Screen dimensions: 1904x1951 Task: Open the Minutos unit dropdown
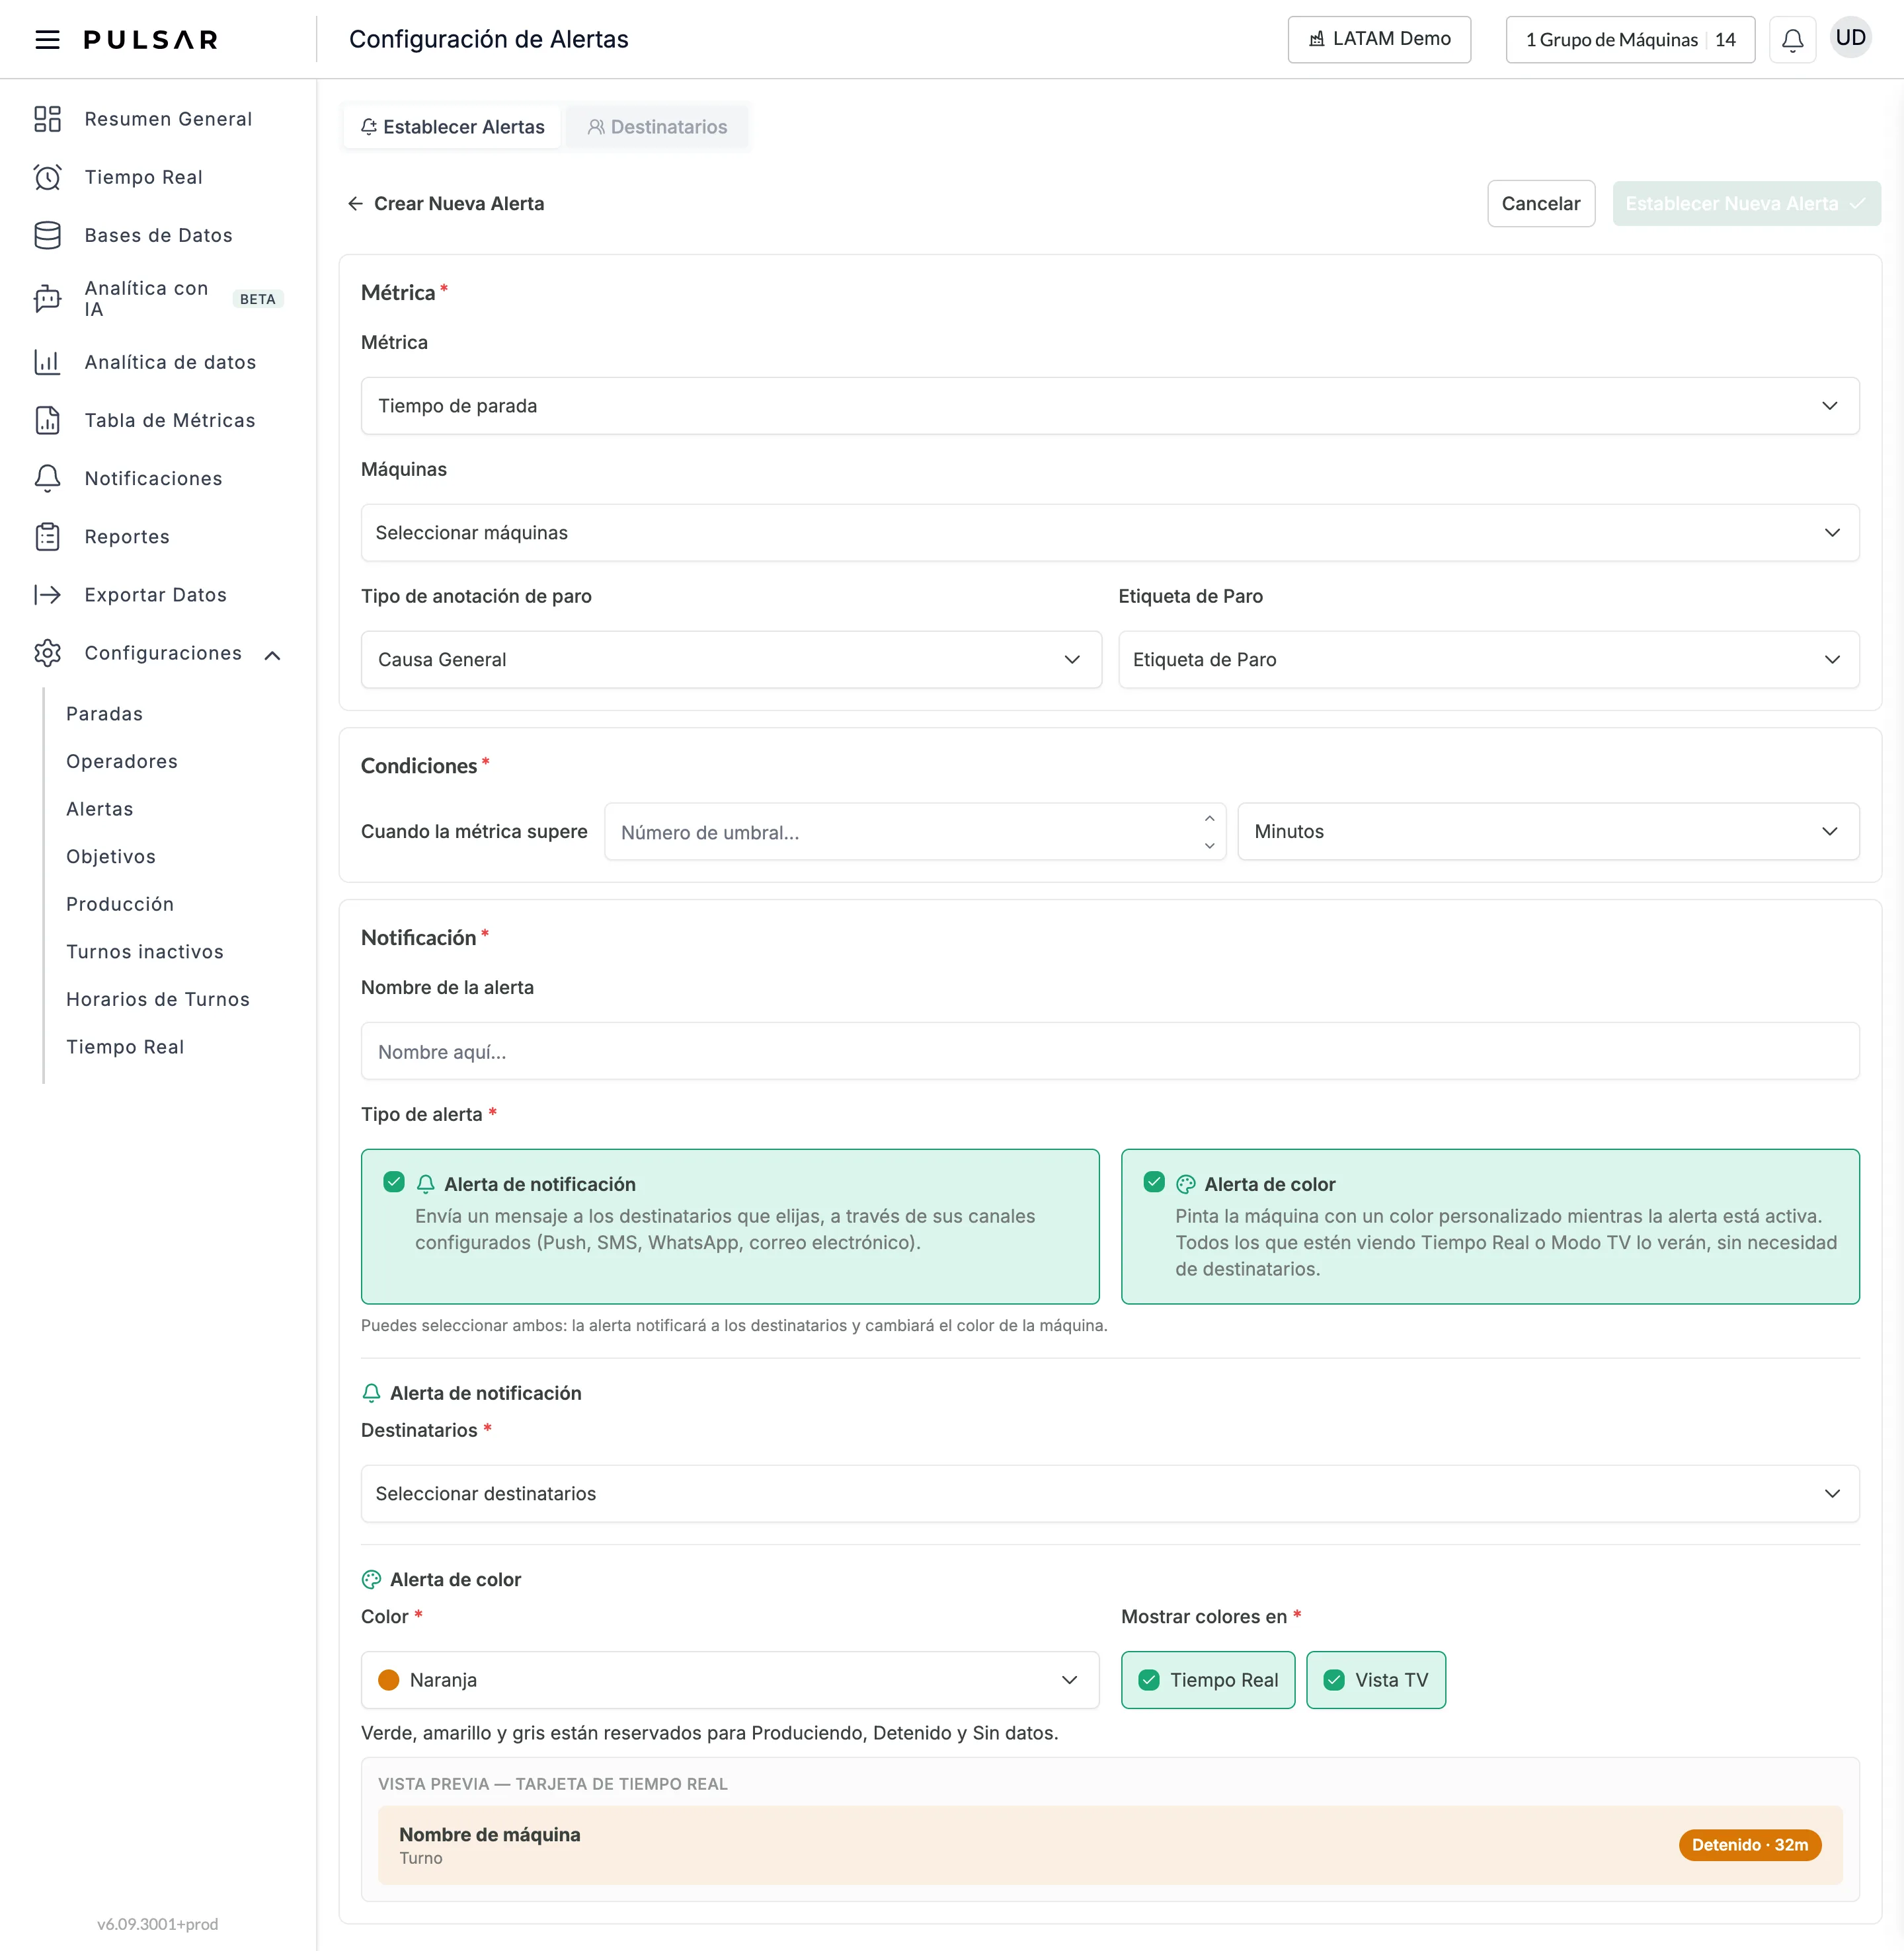pyautogui.click(x=1548, y=831)
